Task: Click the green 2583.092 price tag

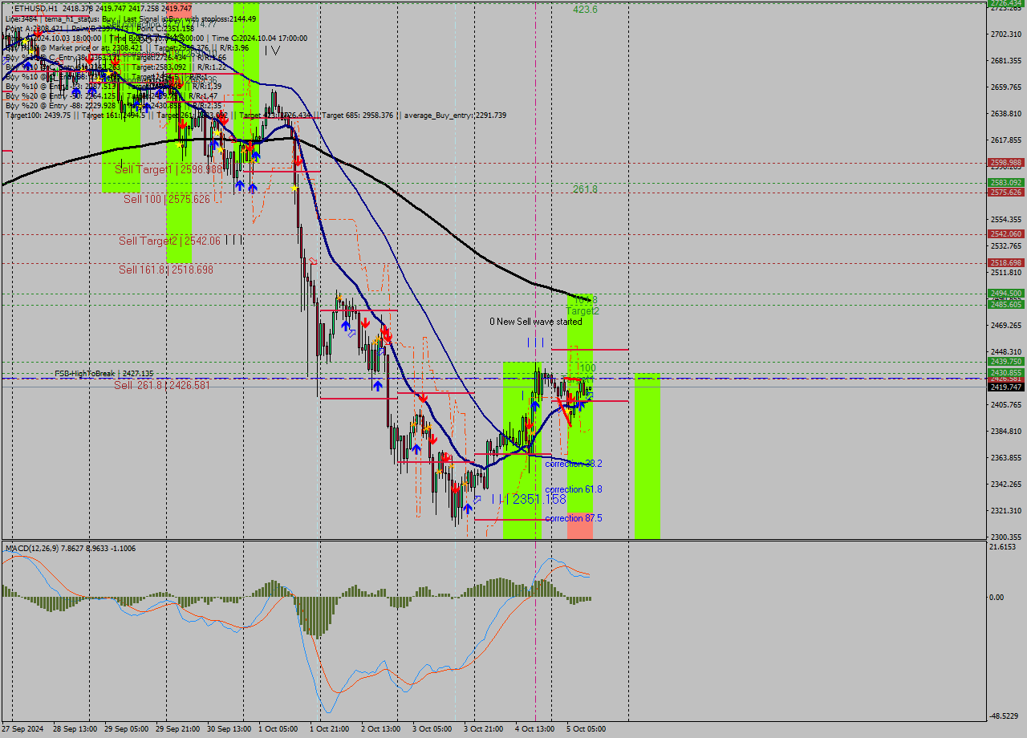Action: coord(1006,183)
